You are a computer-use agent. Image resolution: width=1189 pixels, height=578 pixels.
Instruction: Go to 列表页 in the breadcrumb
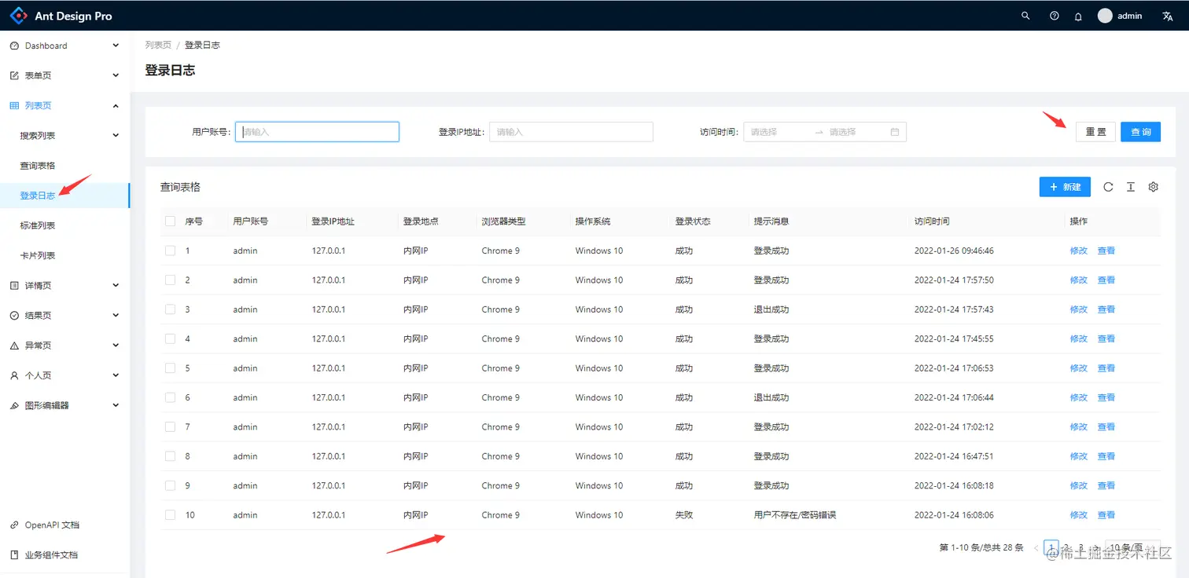pos(158,45)
